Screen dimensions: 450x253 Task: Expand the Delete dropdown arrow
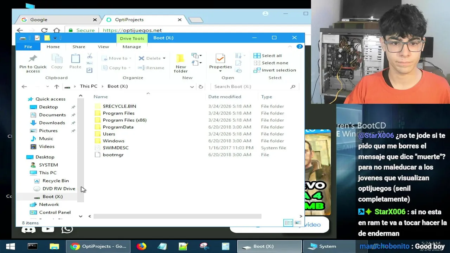point(164,58)
